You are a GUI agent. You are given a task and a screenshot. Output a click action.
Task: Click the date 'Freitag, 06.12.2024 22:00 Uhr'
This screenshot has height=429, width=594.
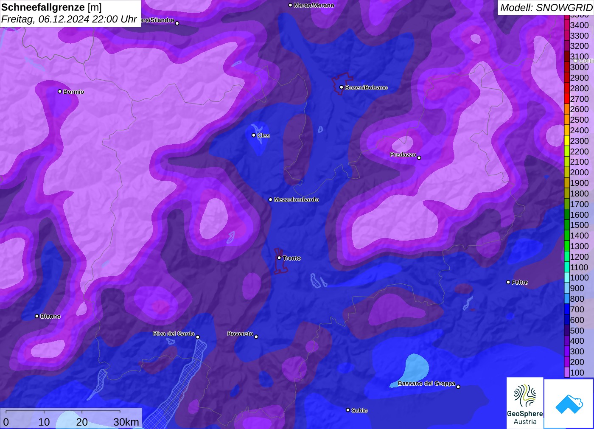point(69,19)
